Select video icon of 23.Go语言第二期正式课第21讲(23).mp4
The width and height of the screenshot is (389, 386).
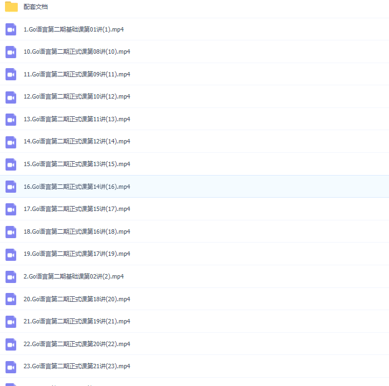[11, 367]
